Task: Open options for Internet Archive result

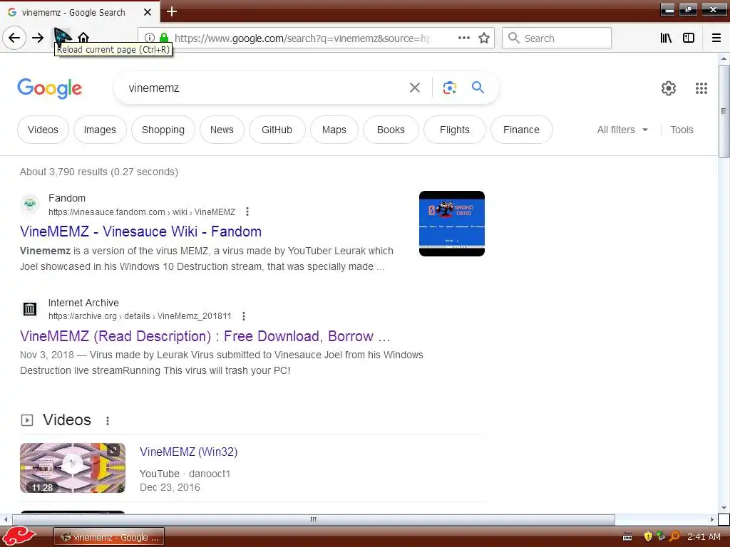Action: click(244, 316)
